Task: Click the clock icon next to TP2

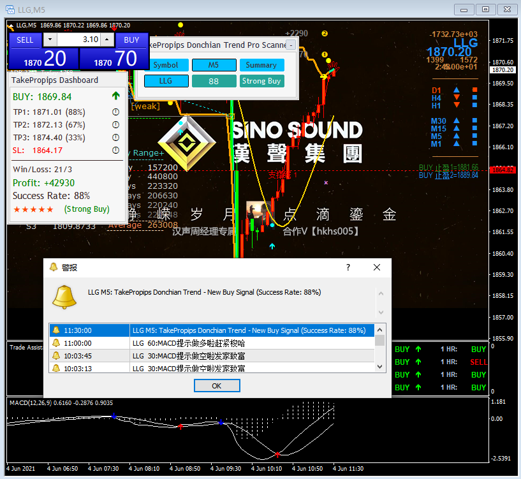Action: tap(115, 124)
